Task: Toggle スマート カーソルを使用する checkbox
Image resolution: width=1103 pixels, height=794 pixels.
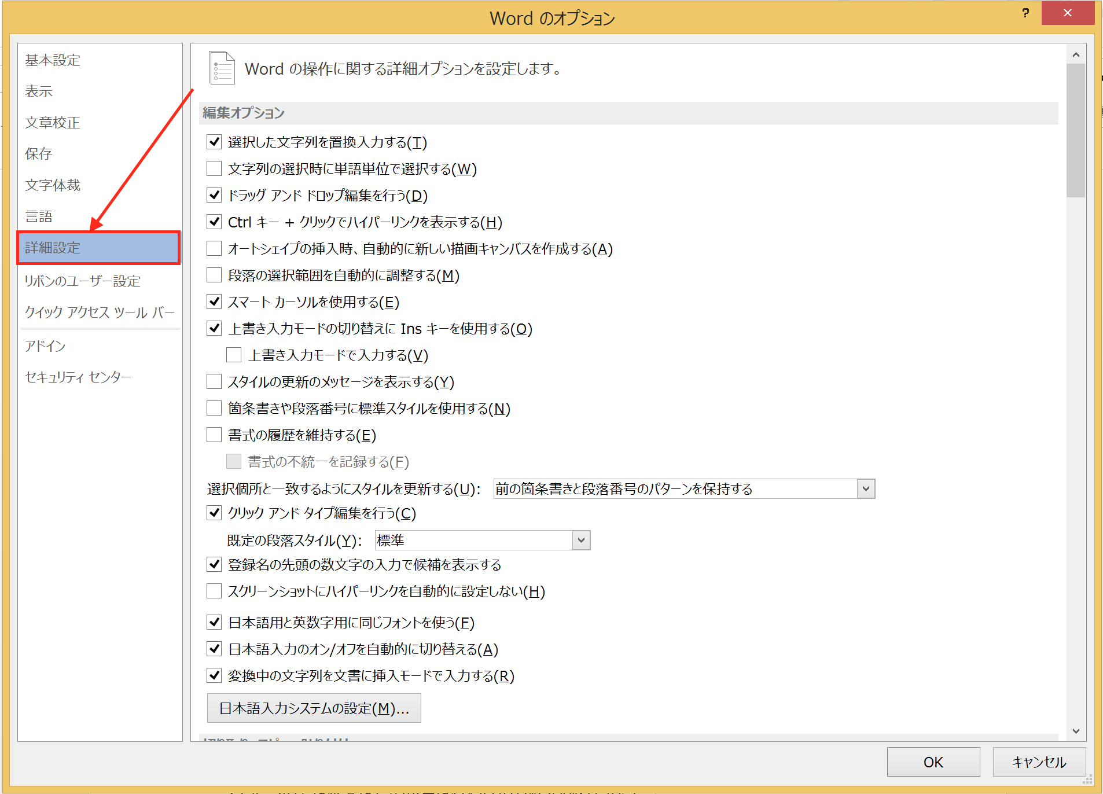Action: click(x=214, y=302)
